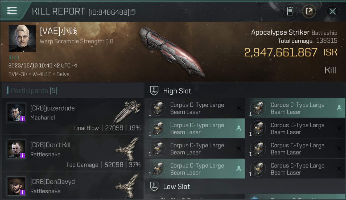The height and width of the screenshot is (200, 346).
Task: Select the Apocalypse Striker ship image
Action: pyautogui.click(x=172, y=51)
